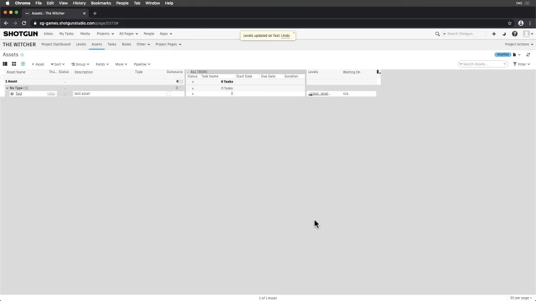Clear the Search Assets field with x
Image resolution: width=536 pixels, height=301 pixels.
coord(505,64)
